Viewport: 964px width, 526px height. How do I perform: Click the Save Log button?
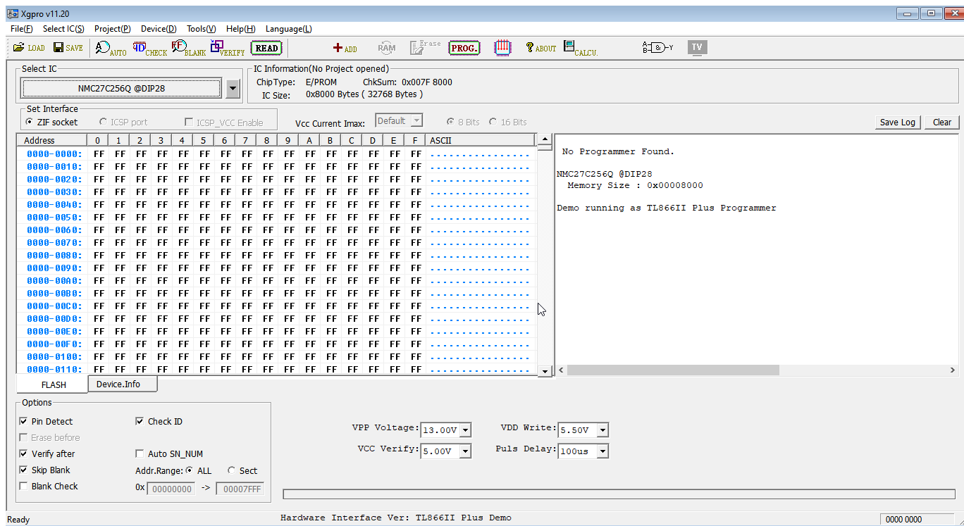point(898,122)
